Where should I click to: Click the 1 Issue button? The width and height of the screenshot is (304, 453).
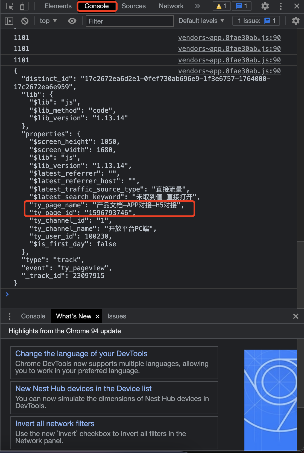[x=256, y=21]
